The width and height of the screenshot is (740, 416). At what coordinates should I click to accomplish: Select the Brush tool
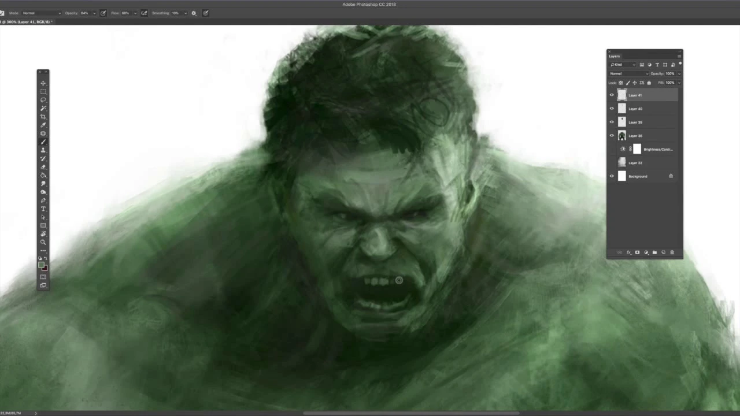[43, 142]
